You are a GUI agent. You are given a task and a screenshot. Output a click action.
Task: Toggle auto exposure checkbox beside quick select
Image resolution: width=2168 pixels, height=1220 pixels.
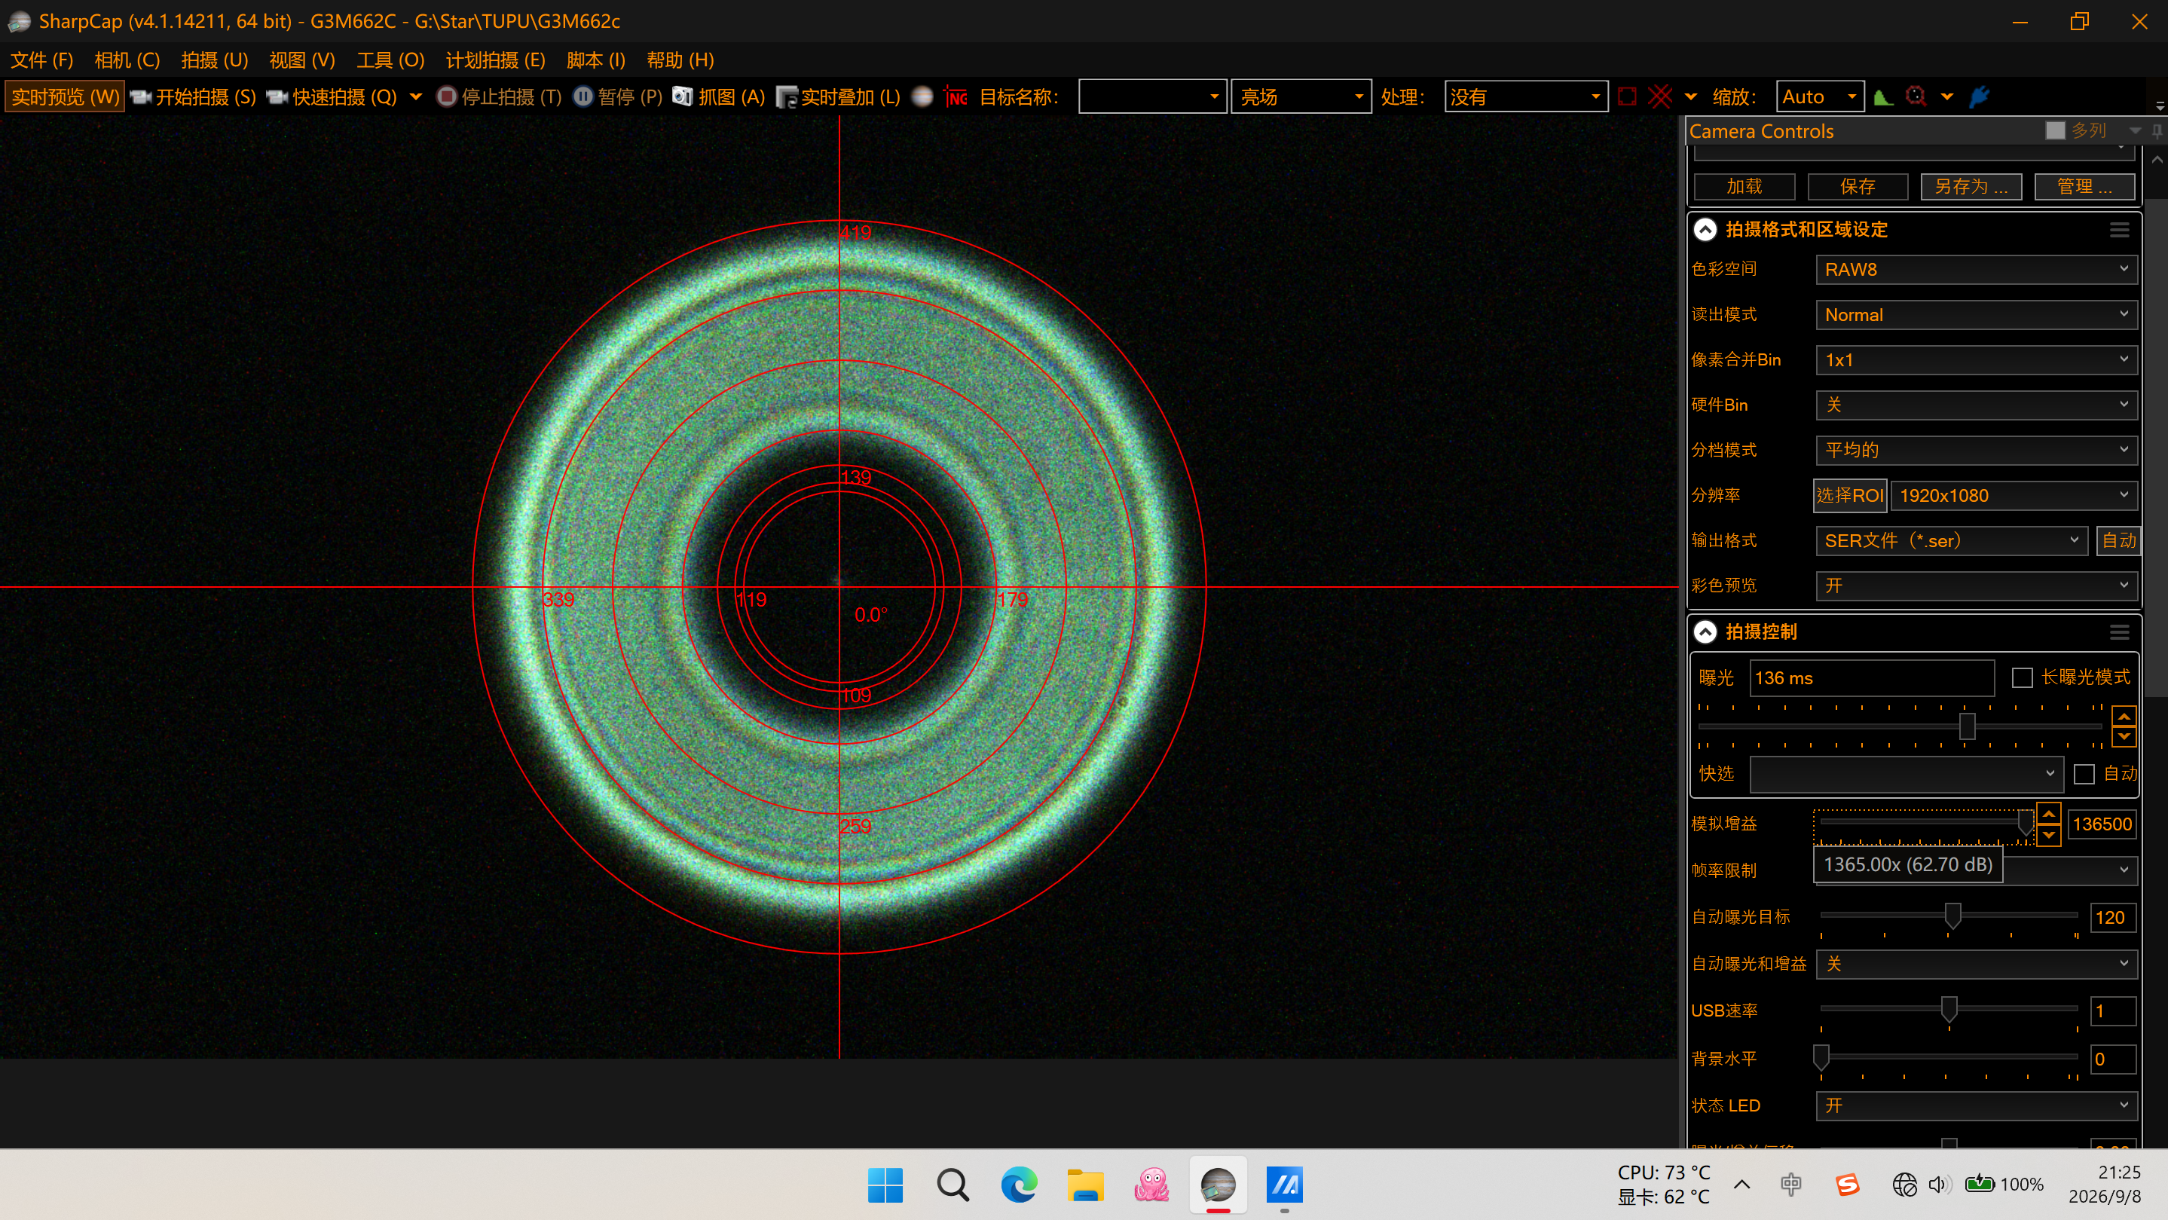coord(2084,774)
